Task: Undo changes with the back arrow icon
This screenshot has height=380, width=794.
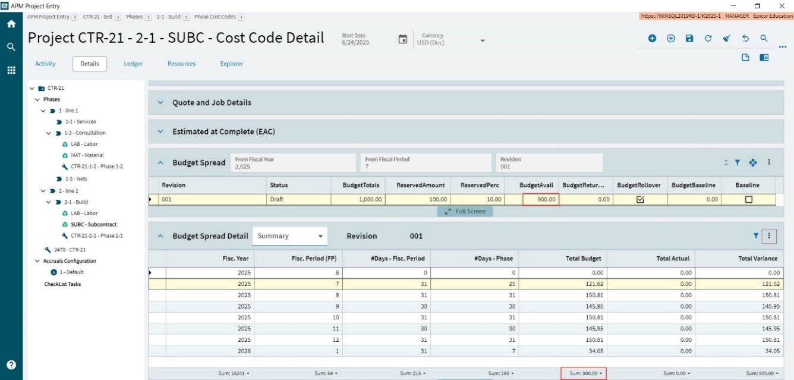Action: point(745,38)
